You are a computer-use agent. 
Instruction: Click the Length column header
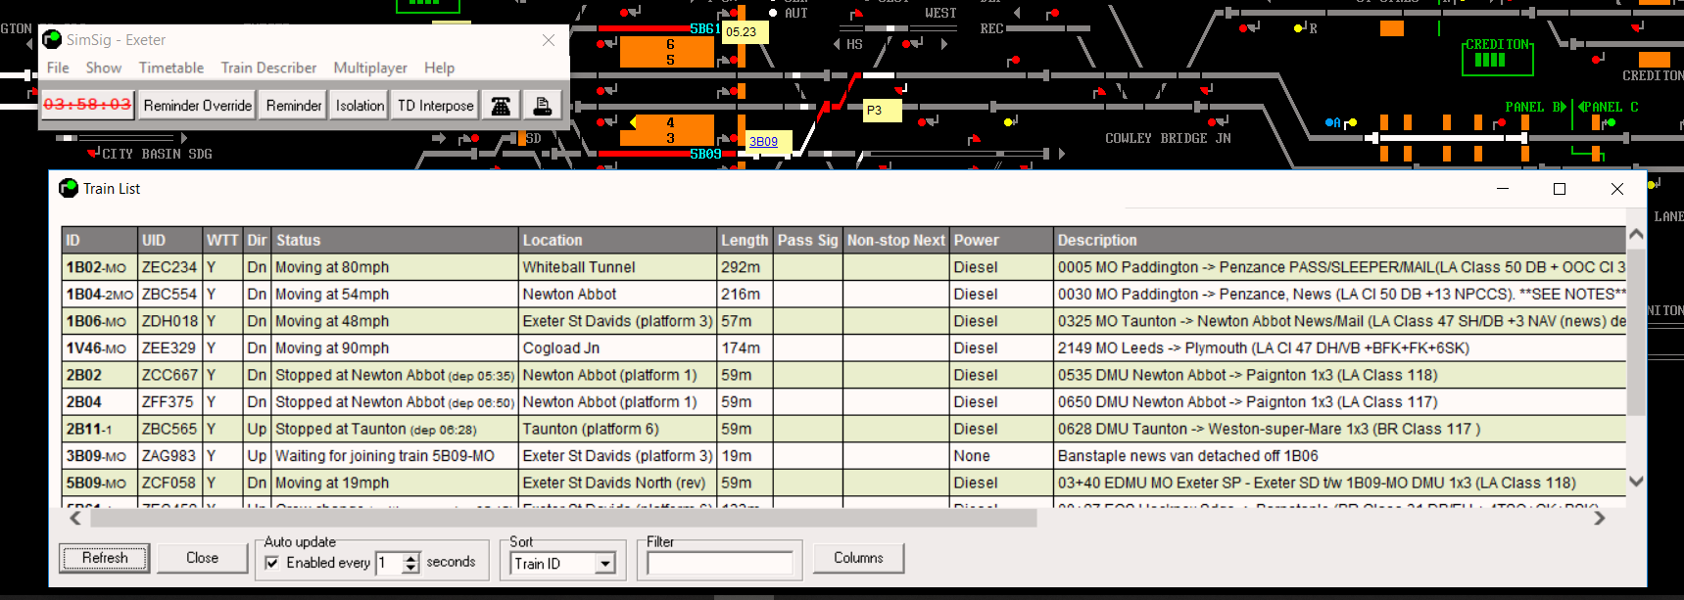coord(746,240)
